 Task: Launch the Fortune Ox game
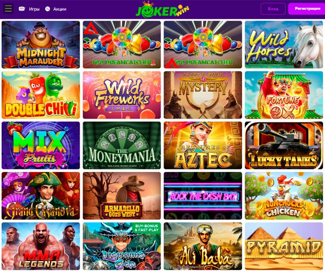[284, 95]
